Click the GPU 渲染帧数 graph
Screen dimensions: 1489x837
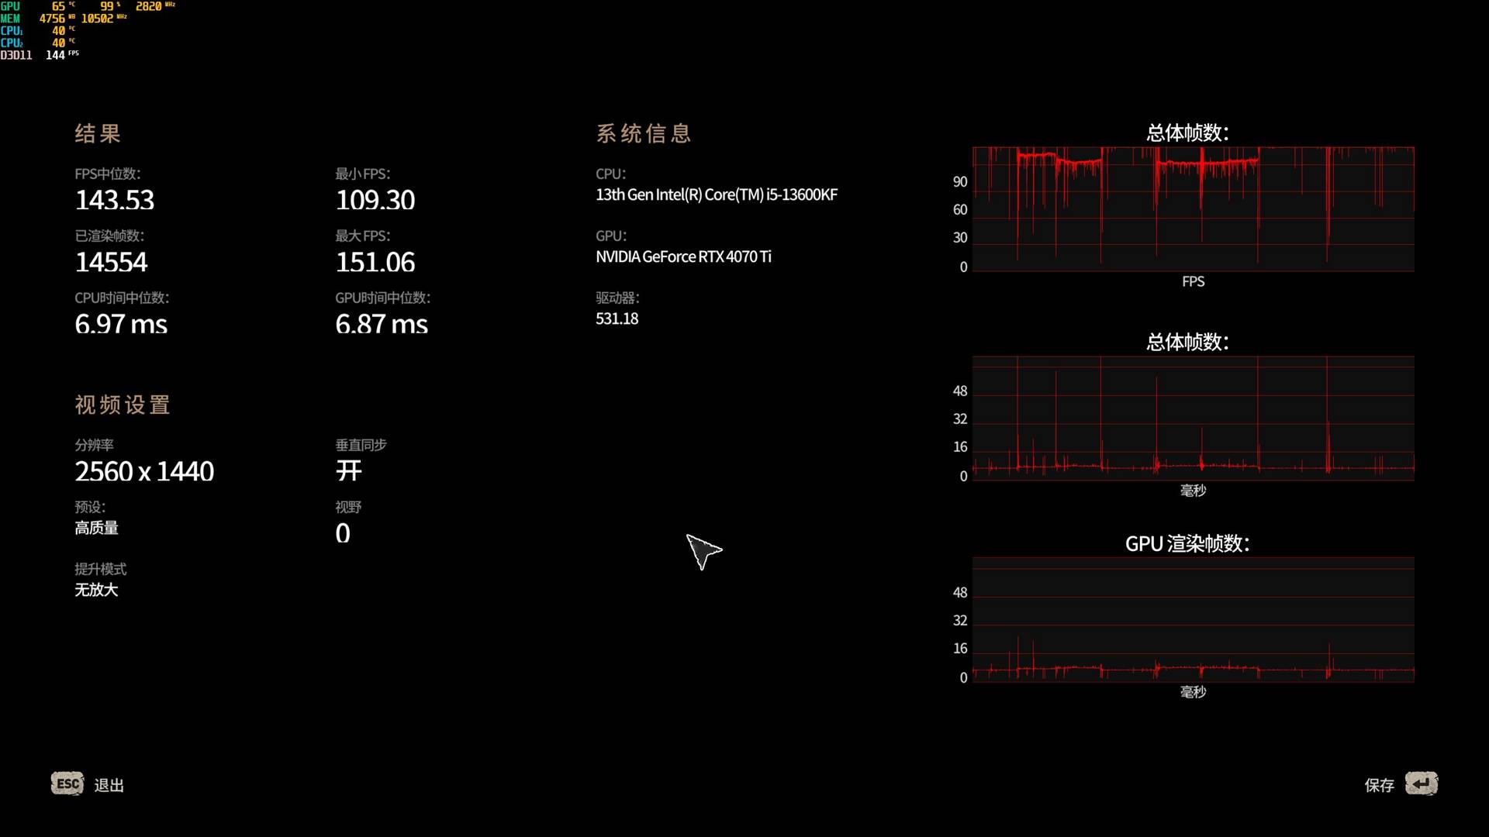coord(1194,620)
